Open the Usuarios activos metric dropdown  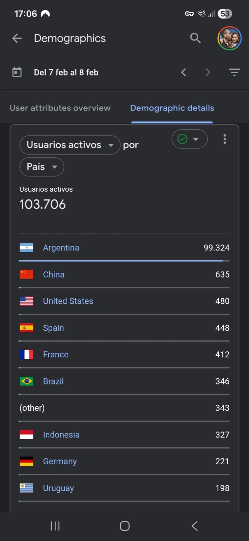coord(70,145)
